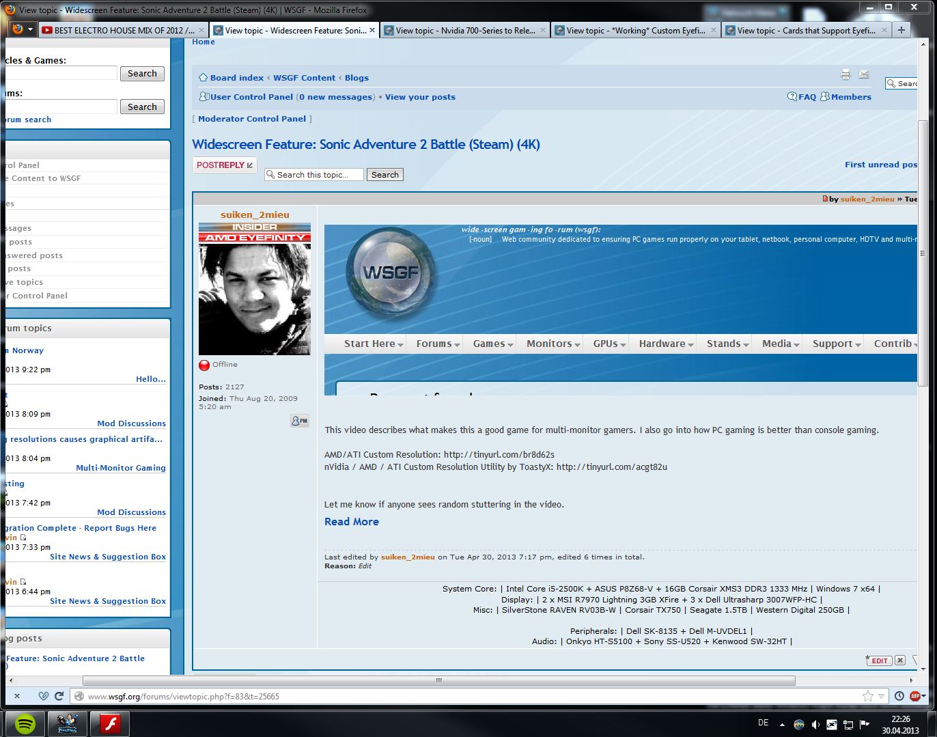Open the View your posts link
The image size is (937, 737).
pyautogui.click(x=420, y=97)
